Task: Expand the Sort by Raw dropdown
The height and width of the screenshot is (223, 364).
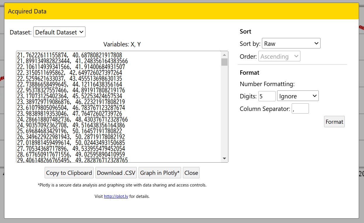Action: [291, 43]
